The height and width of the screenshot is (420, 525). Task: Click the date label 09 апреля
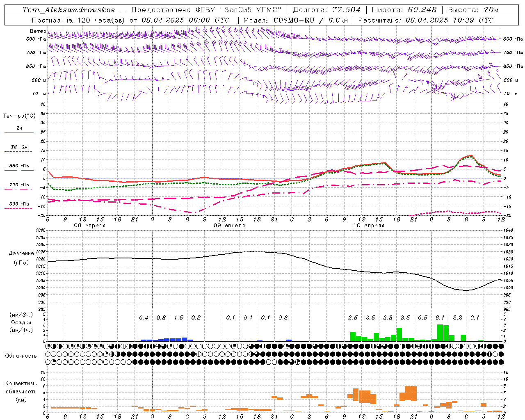[x=229, y=226]
